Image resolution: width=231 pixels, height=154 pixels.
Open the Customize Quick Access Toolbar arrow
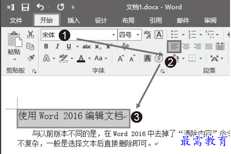coord(73,7)
